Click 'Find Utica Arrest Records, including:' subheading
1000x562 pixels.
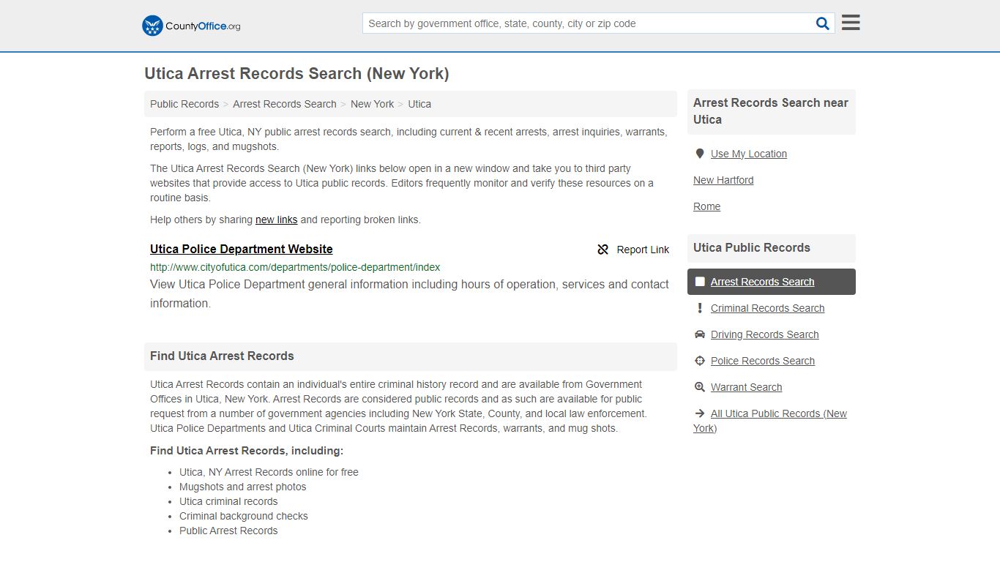pyautogui.click(x=247, y=451)
